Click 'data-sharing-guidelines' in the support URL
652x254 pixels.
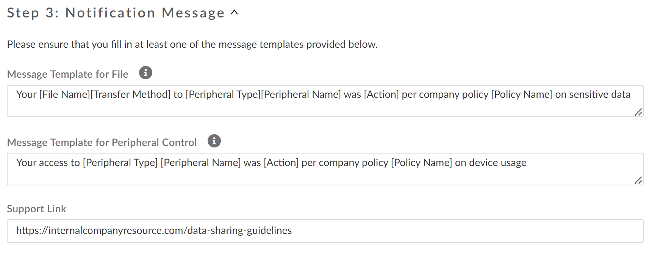coord(239,230)
